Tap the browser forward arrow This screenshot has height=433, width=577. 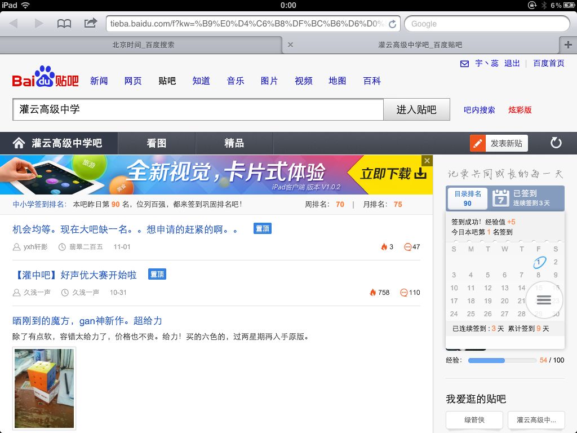click(39, 24)
